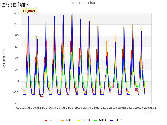Click the vertical Soil Heat Flux axis label
167x125 pixels.
pyautogui.click(x=4, y=58)
